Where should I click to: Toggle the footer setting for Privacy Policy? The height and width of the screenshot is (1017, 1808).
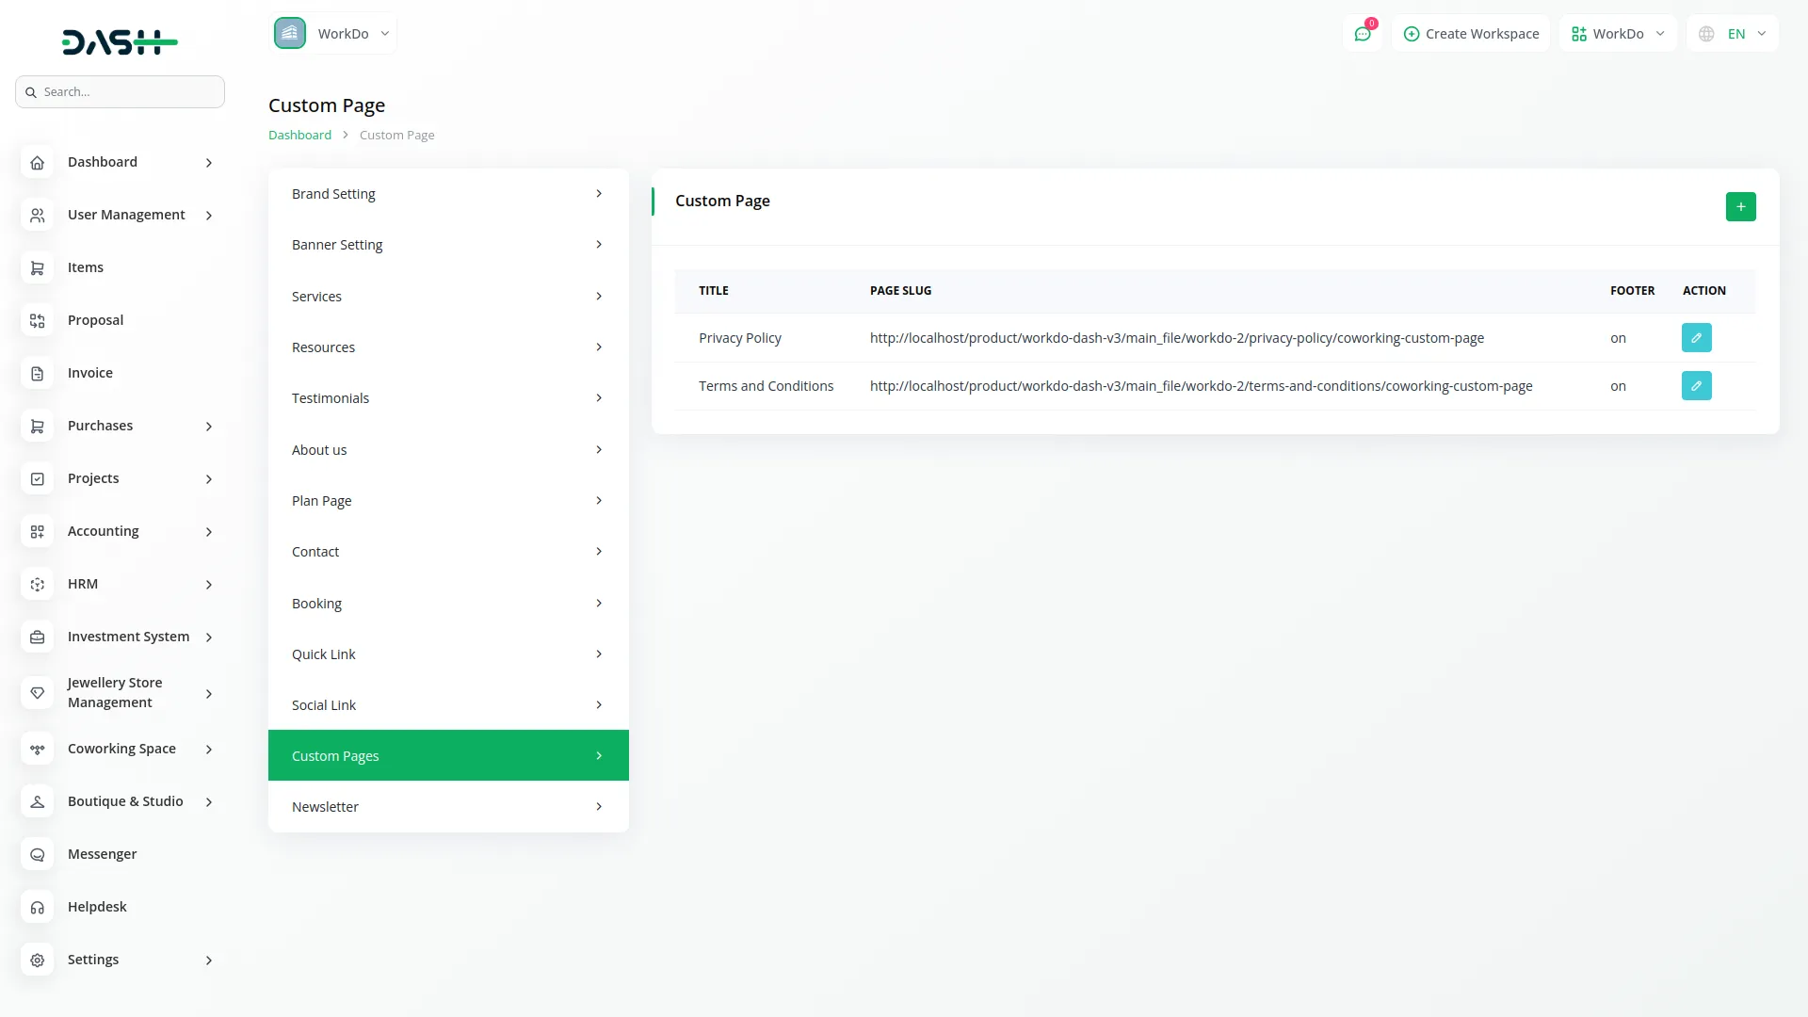(x=1619, y=337)
